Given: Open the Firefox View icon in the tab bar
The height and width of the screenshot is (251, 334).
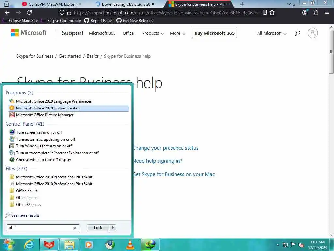Looking at the screenshot, I should pyautogui.click(x=7, y=4).
